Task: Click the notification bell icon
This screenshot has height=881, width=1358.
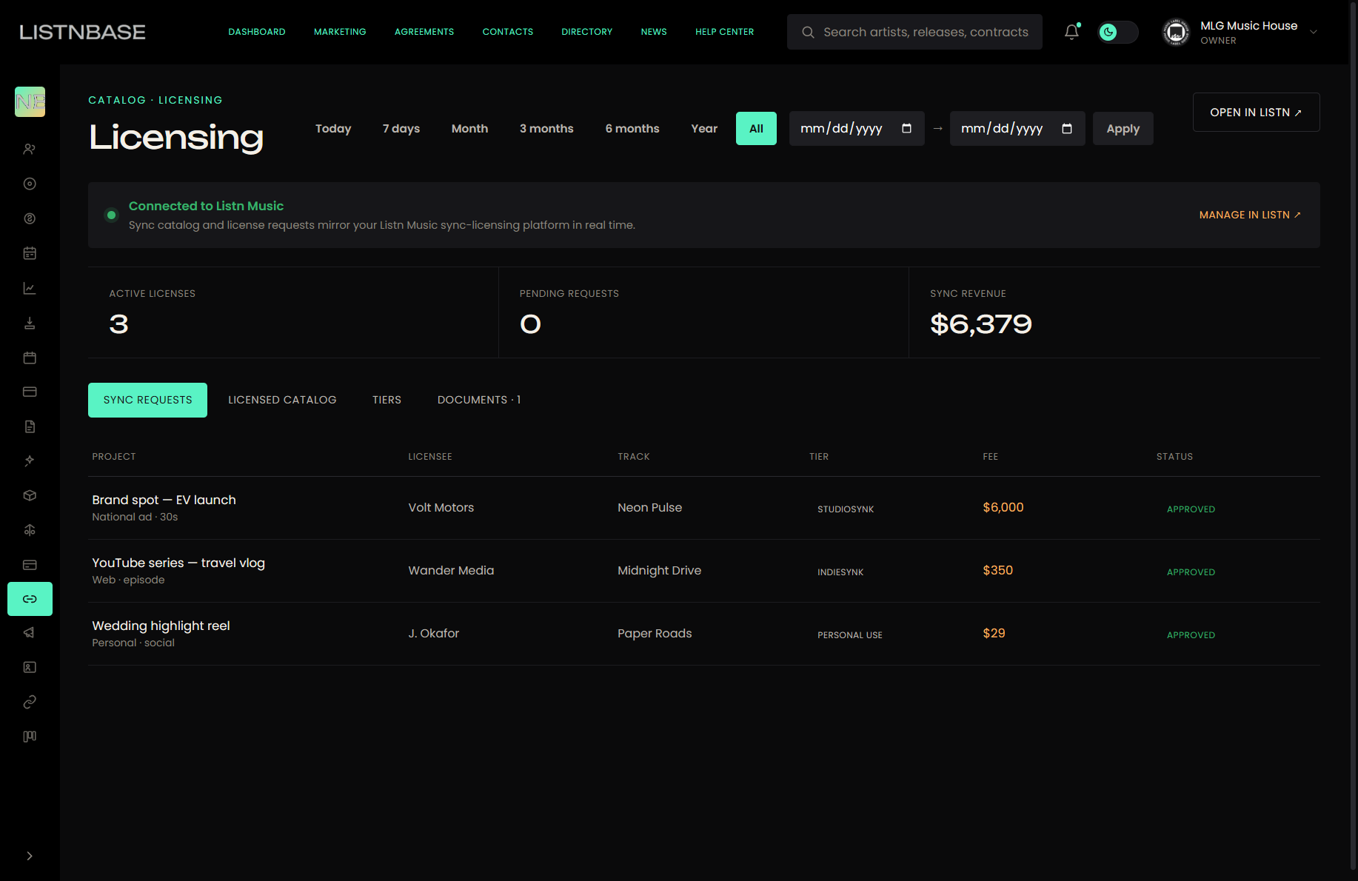Action: 1071,32
